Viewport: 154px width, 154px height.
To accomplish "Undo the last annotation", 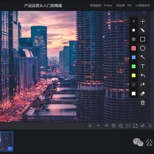I will (x=143, y=76).
